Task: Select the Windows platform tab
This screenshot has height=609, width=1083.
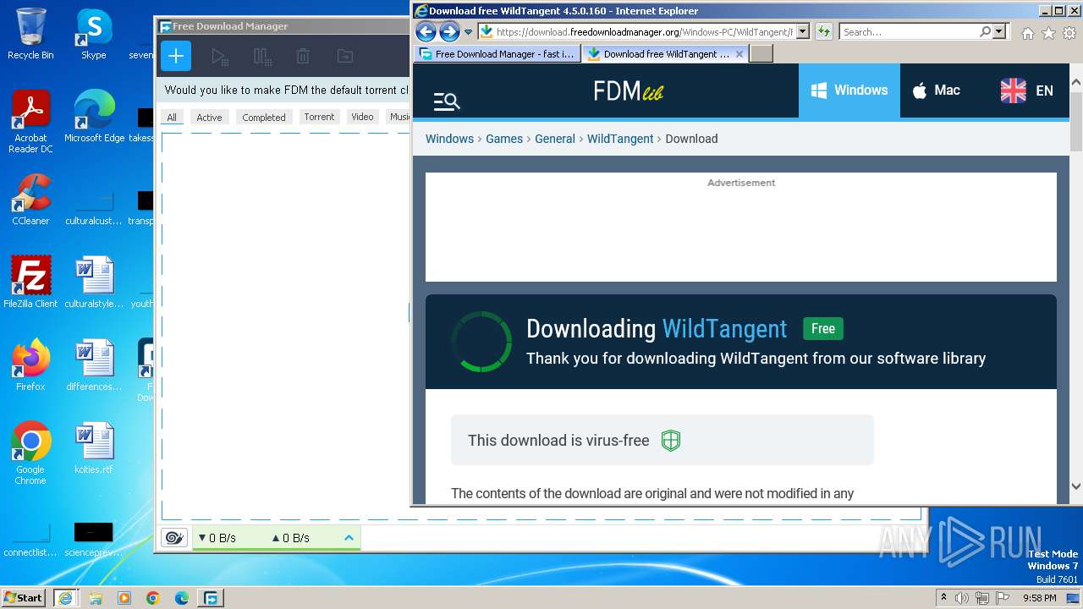Action: 849,91
